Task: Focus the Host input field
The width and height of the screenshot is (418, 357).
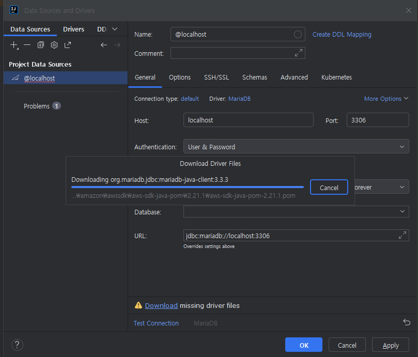Action: [x=248, y=120]
